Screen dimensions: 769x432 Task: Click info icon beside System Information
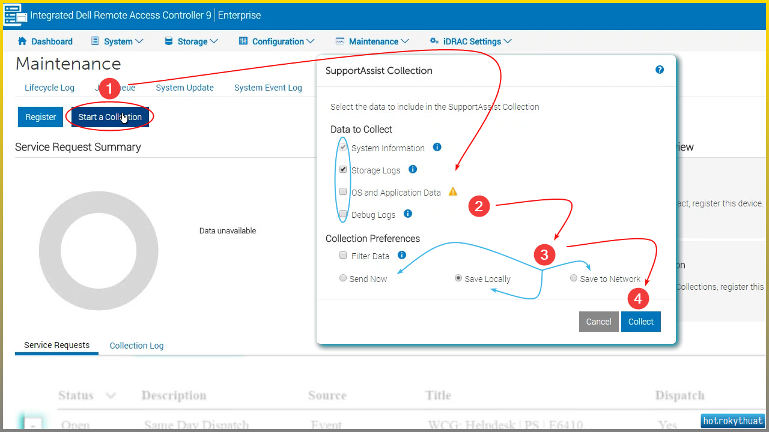click(x=437, y=147)
